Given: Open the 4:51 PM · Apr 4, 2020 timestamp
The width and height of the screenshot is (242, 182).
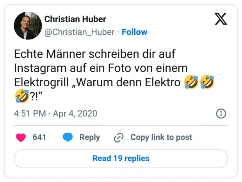Looking at the screenshot, I should click(55, 114).
